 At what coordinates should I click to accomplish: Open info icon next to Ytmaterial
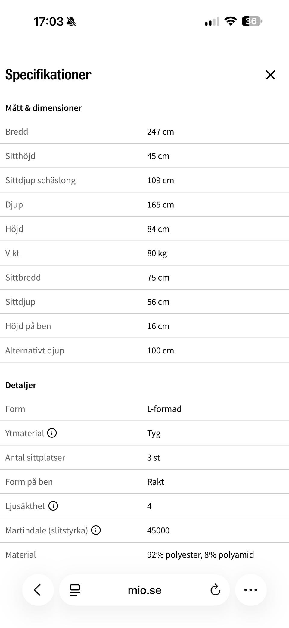[52, 433]
